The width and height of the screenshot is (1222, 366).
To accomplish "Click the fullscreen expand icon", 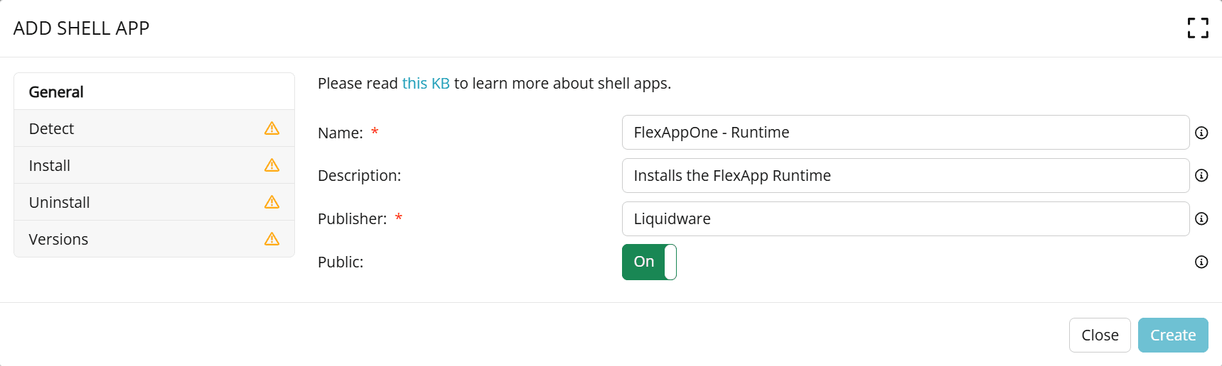I will [x=1197, y=28].
